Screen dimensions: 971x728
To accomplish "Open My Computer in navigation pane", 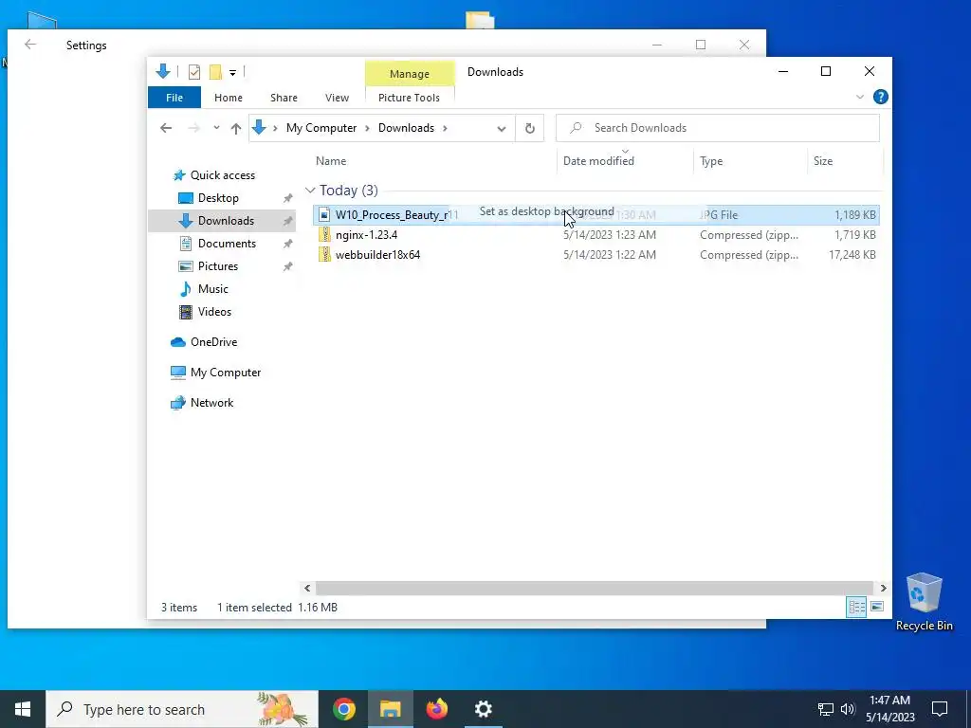I will 226,372.
